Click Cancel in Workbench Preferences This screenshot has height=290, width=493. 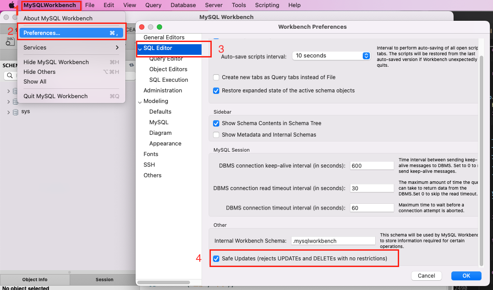pyautogui.click(x=427, y=276)
